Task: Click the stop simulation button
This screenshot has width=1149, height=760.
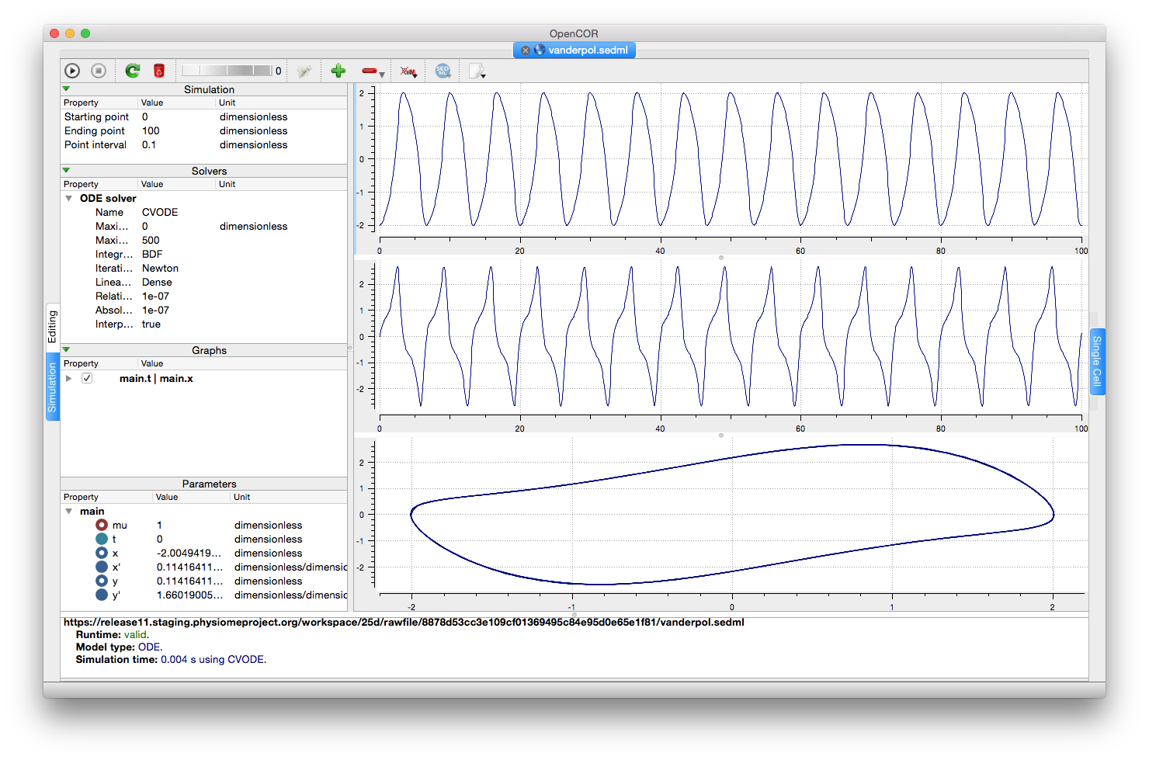Action: 99,71
